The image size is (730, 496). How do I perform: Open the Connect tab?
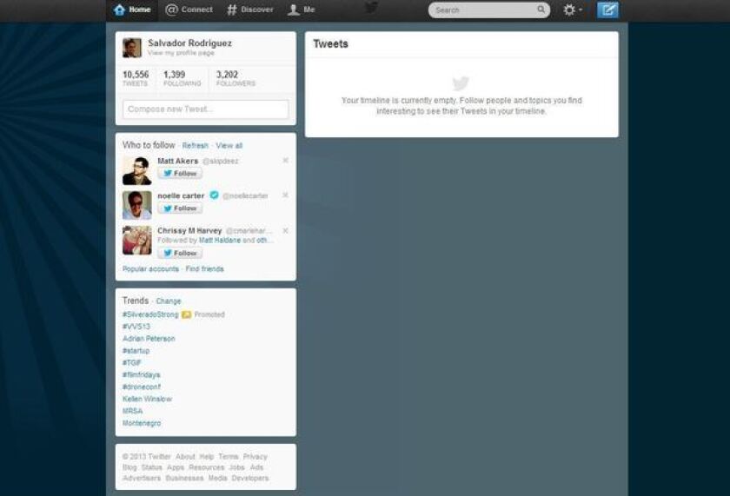tap(189, 10)
